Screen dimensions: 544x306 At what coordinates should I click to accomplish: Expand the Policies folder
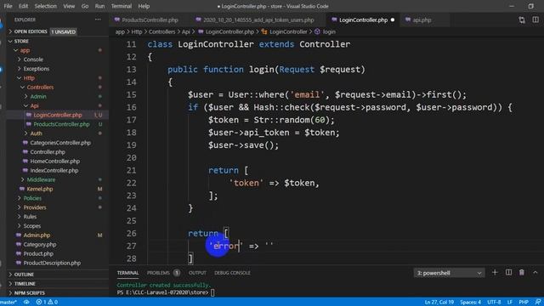[32, 198]
